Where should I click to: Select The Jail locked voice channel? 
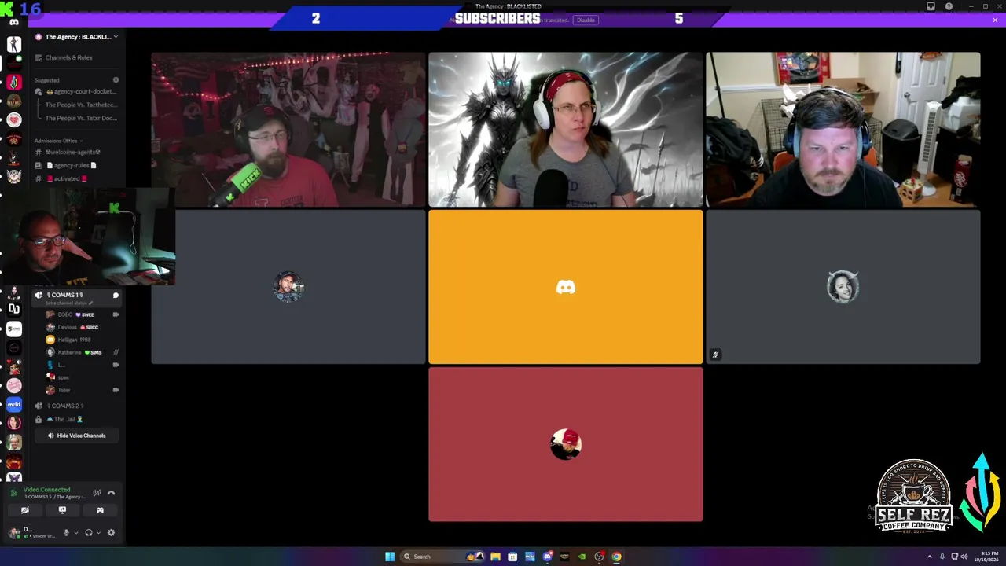pos(64,419)
